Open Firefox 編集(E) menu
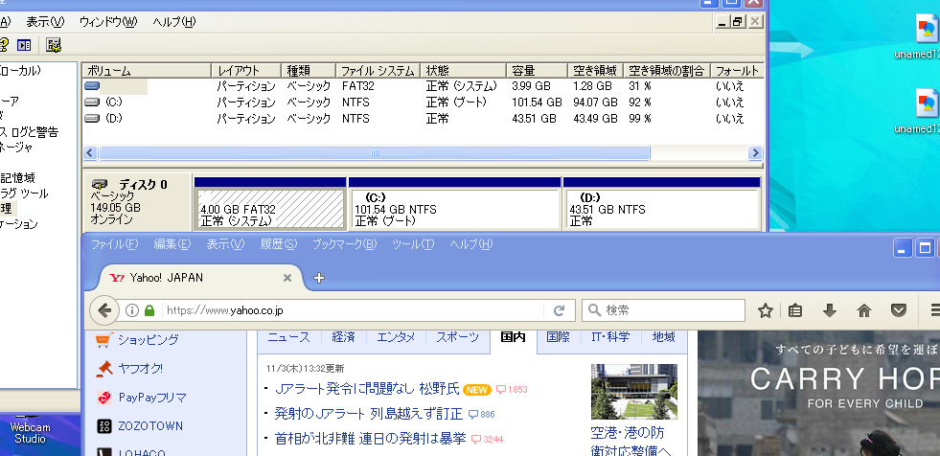The height and width of the screenshot is (456, 940). pyautogui.click(x=172, y=244)
